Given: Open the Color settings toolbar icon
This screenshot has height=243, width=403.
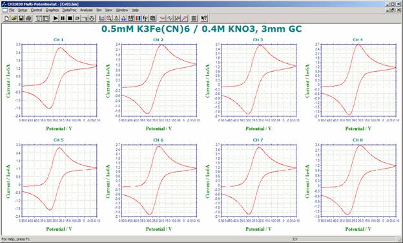Looking at the screenshot, I should coord(138,18).
